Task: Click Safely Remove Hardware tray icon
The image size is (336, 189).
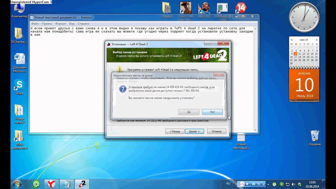Action: (x=300, y=184)
